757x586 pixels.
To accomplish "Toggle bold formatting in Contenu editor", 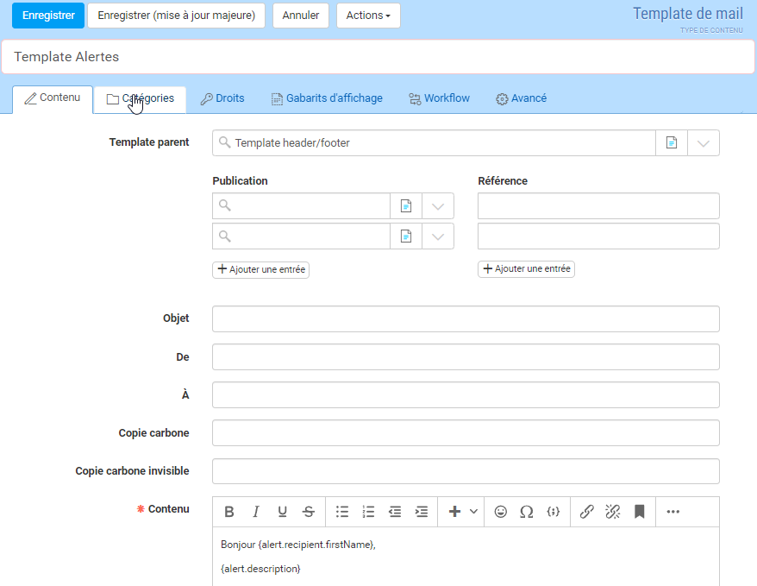I will (x=229, y=512).
